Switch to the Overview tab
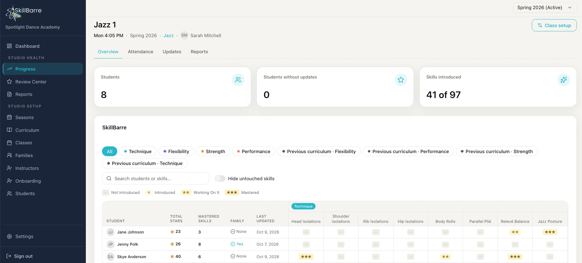This screenshot has width=582, height=263. tap(108, 52)
